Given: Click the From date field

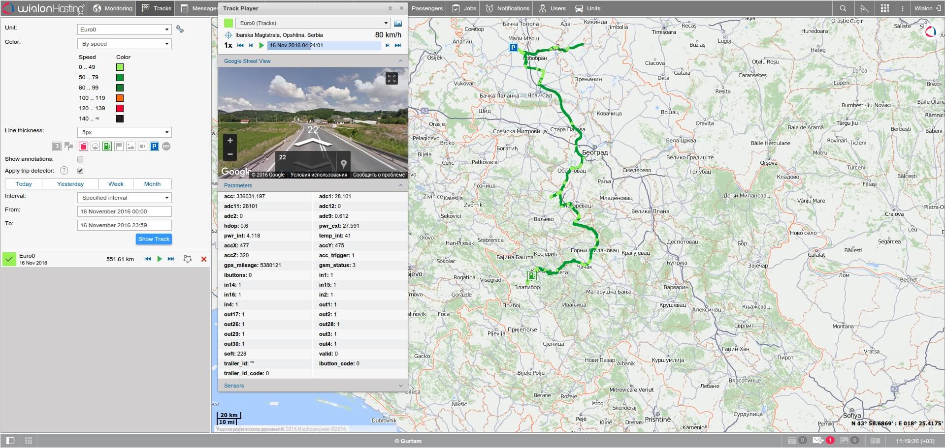Looking at the screenshot, I should [x=124, y=211].
